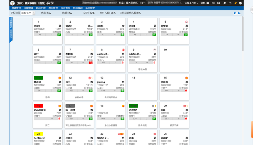The image size is (253, 145).
Task: Expand the 切换工作台 dropdown
Action: (191, 3)
